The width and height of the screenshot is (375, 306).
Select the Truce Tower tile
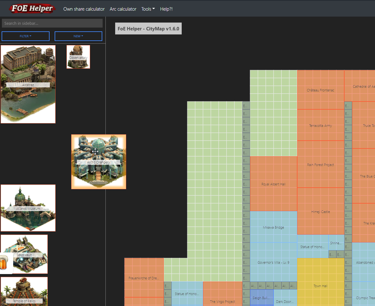click(363, 125)
